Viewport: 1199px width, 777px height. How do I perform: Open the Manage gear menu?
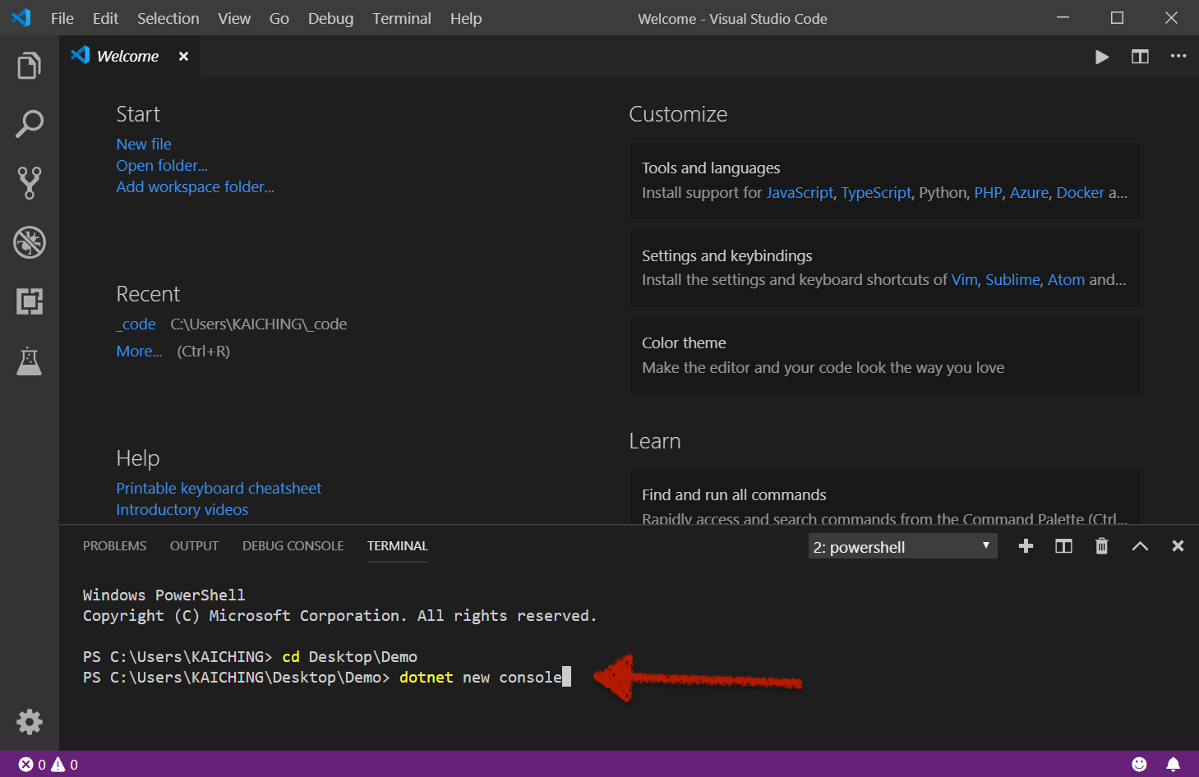coord(30,722)
